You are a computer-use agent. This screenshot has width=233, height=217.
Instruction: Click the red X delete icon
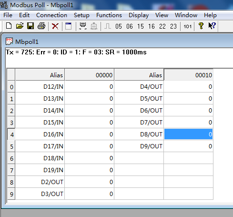pos(55,26)
